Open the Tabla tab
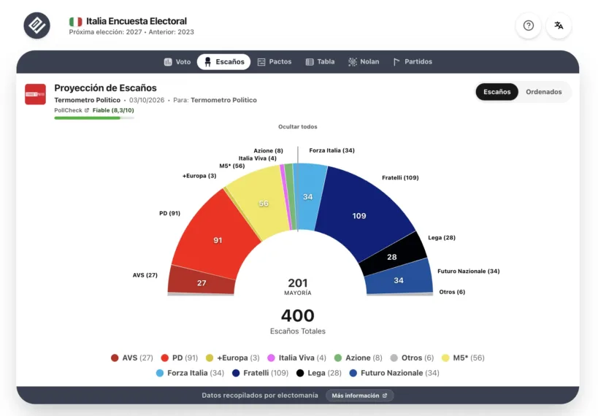The width and height of the screenshot is (598, 416). (x=320, y=62)
